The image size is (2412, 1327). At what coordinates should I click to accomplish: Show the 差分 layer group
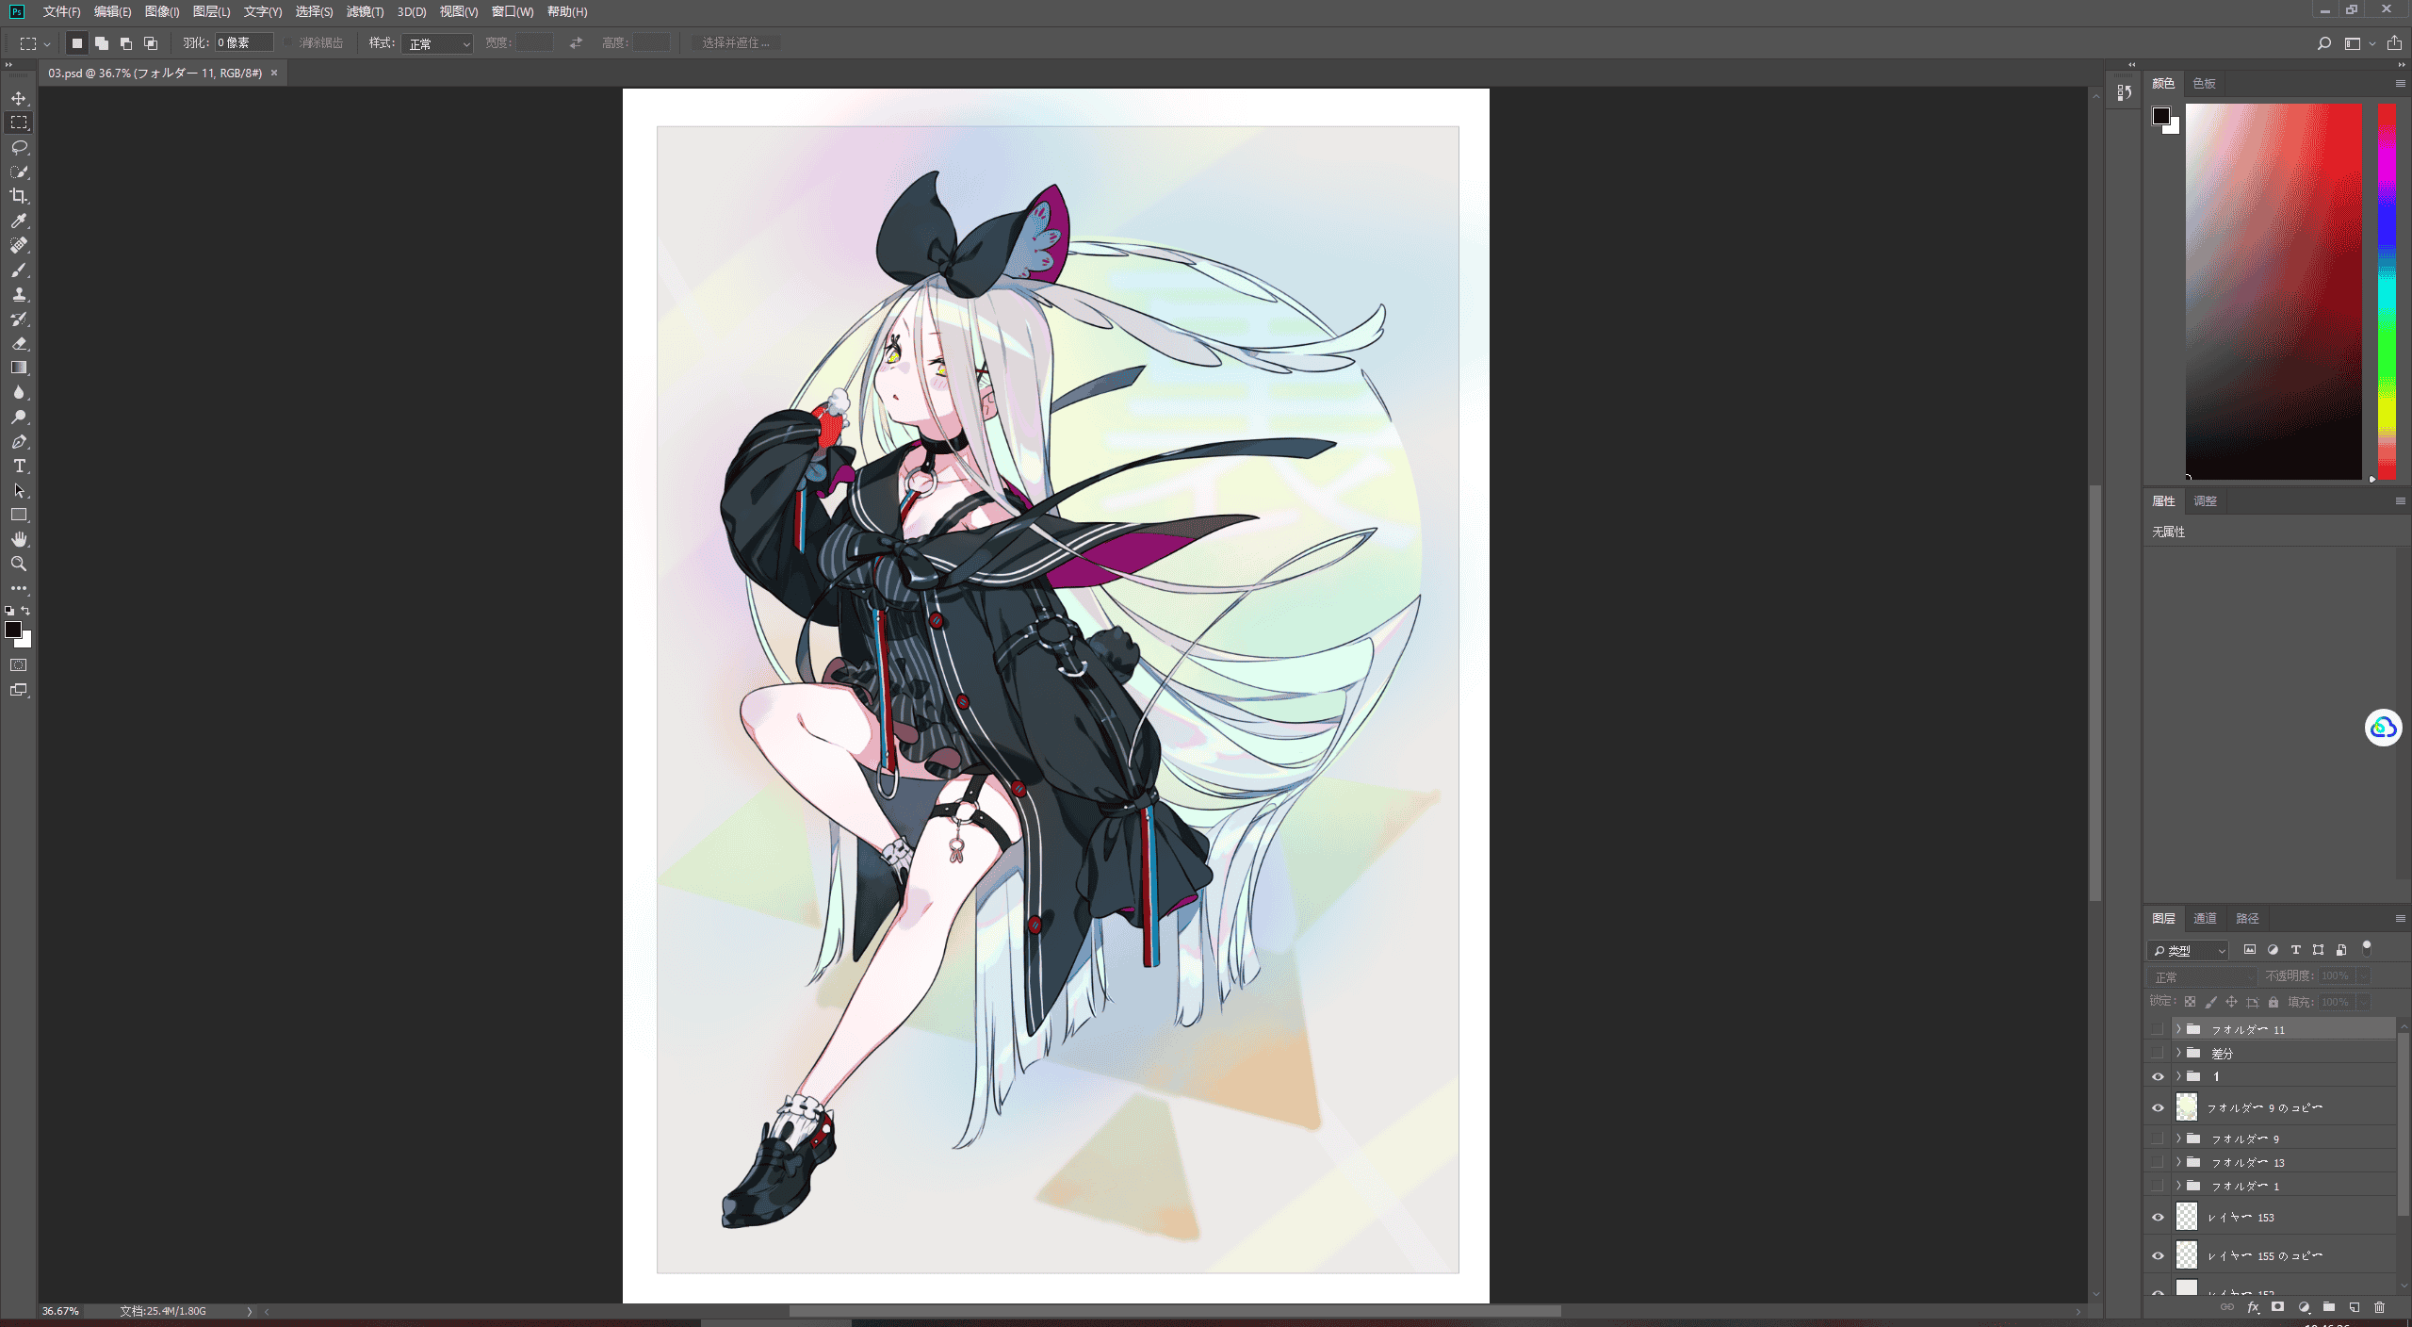pyautogui.click(x=2158, y=1053)
